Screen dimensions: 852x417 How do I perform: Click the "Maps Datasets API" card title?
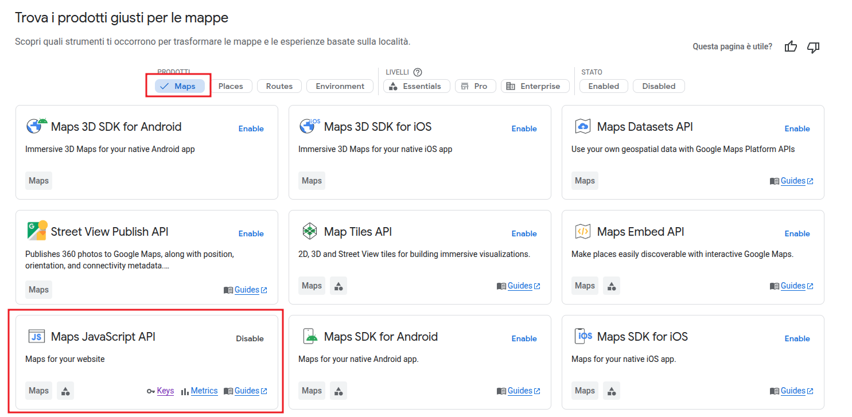coord(645,127)
